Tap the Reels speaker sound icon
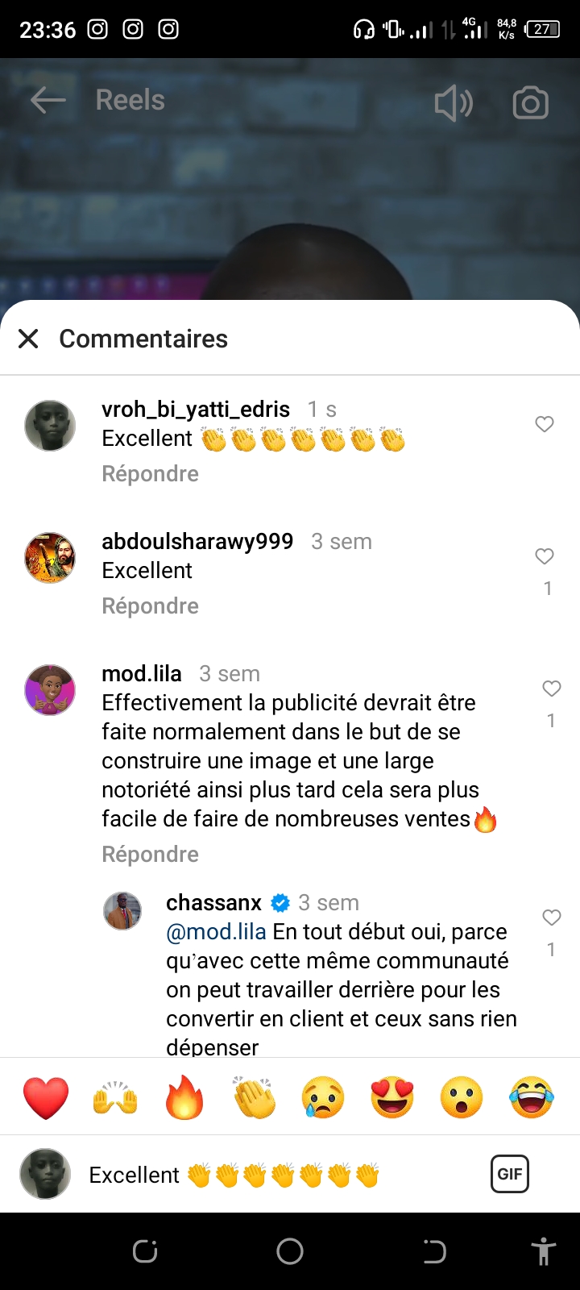 (x=454, y=103)
